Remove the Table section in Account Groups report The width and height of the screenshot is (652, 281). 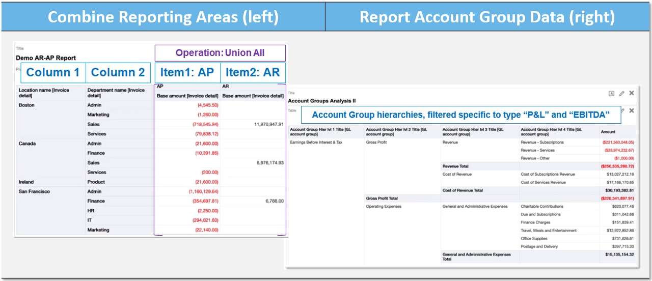(x=632, y=110)
